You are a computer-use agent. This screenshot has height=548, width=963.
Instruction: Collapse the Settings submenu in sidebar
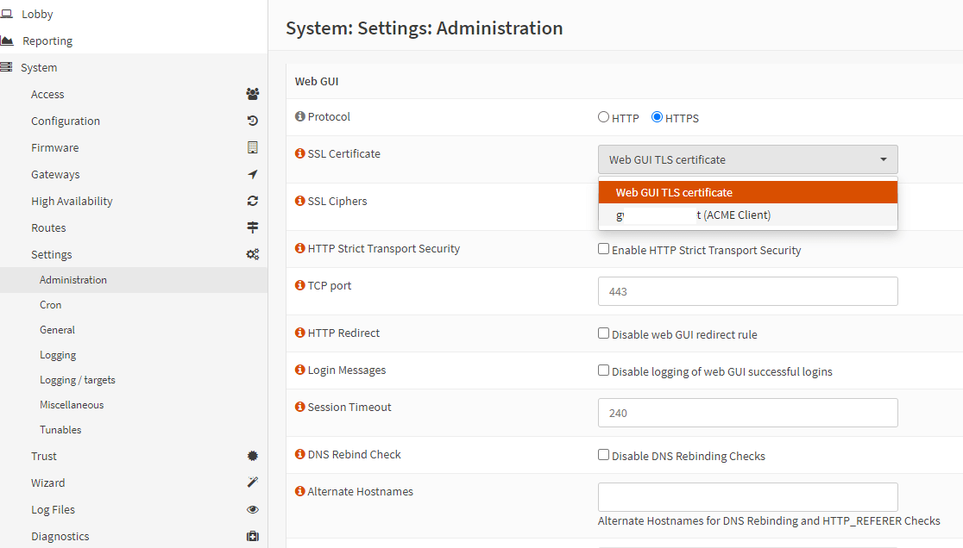(52, 255)
